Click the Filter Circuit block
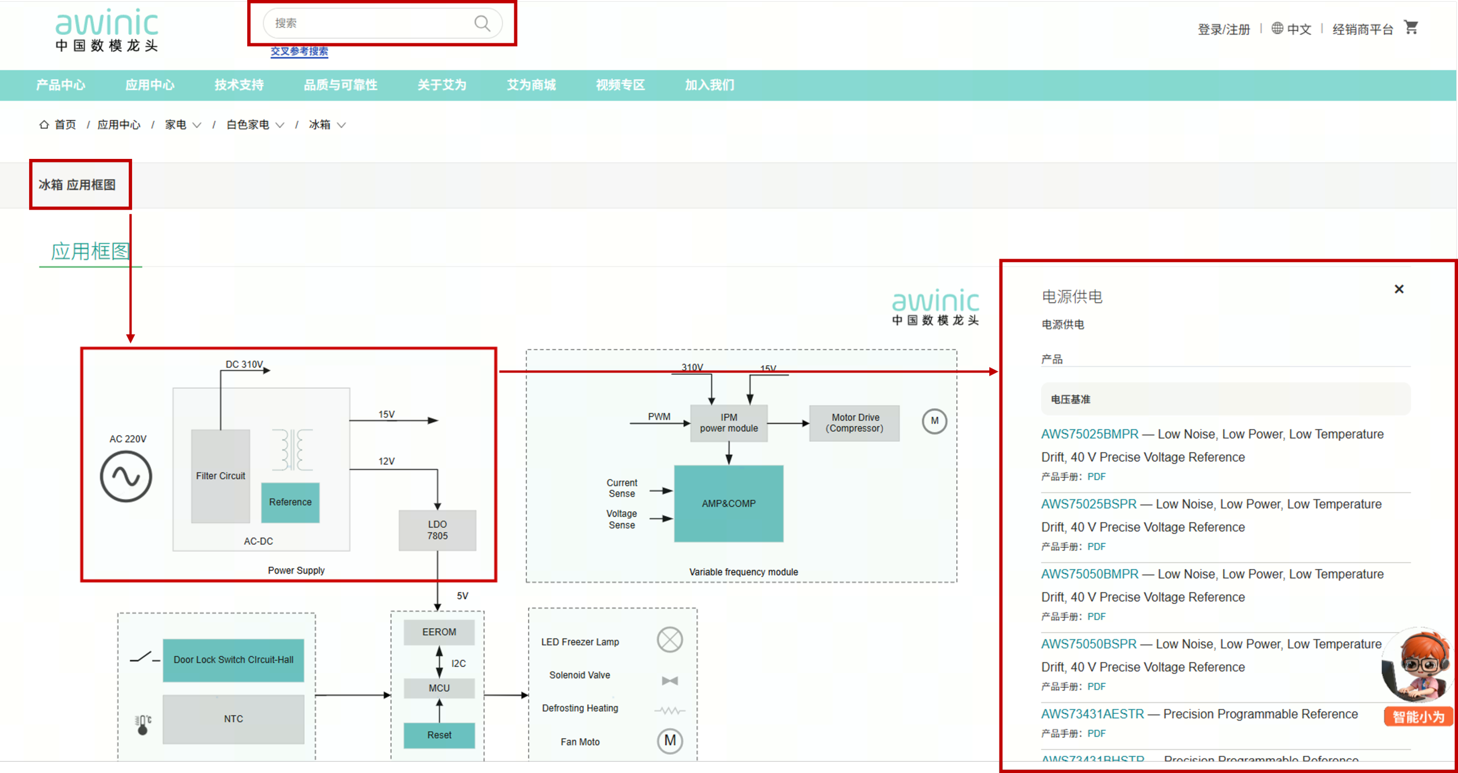This screenshot has width=1458, height=773. pos(220,476)
